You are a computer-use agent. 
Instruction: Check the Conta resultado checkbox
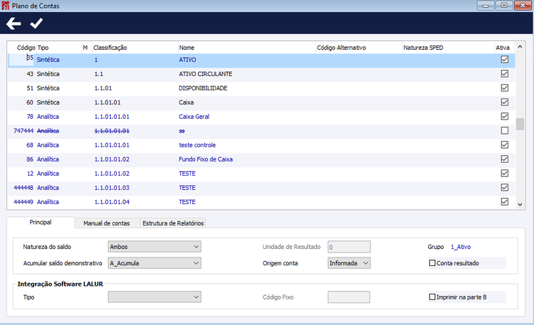432,263
